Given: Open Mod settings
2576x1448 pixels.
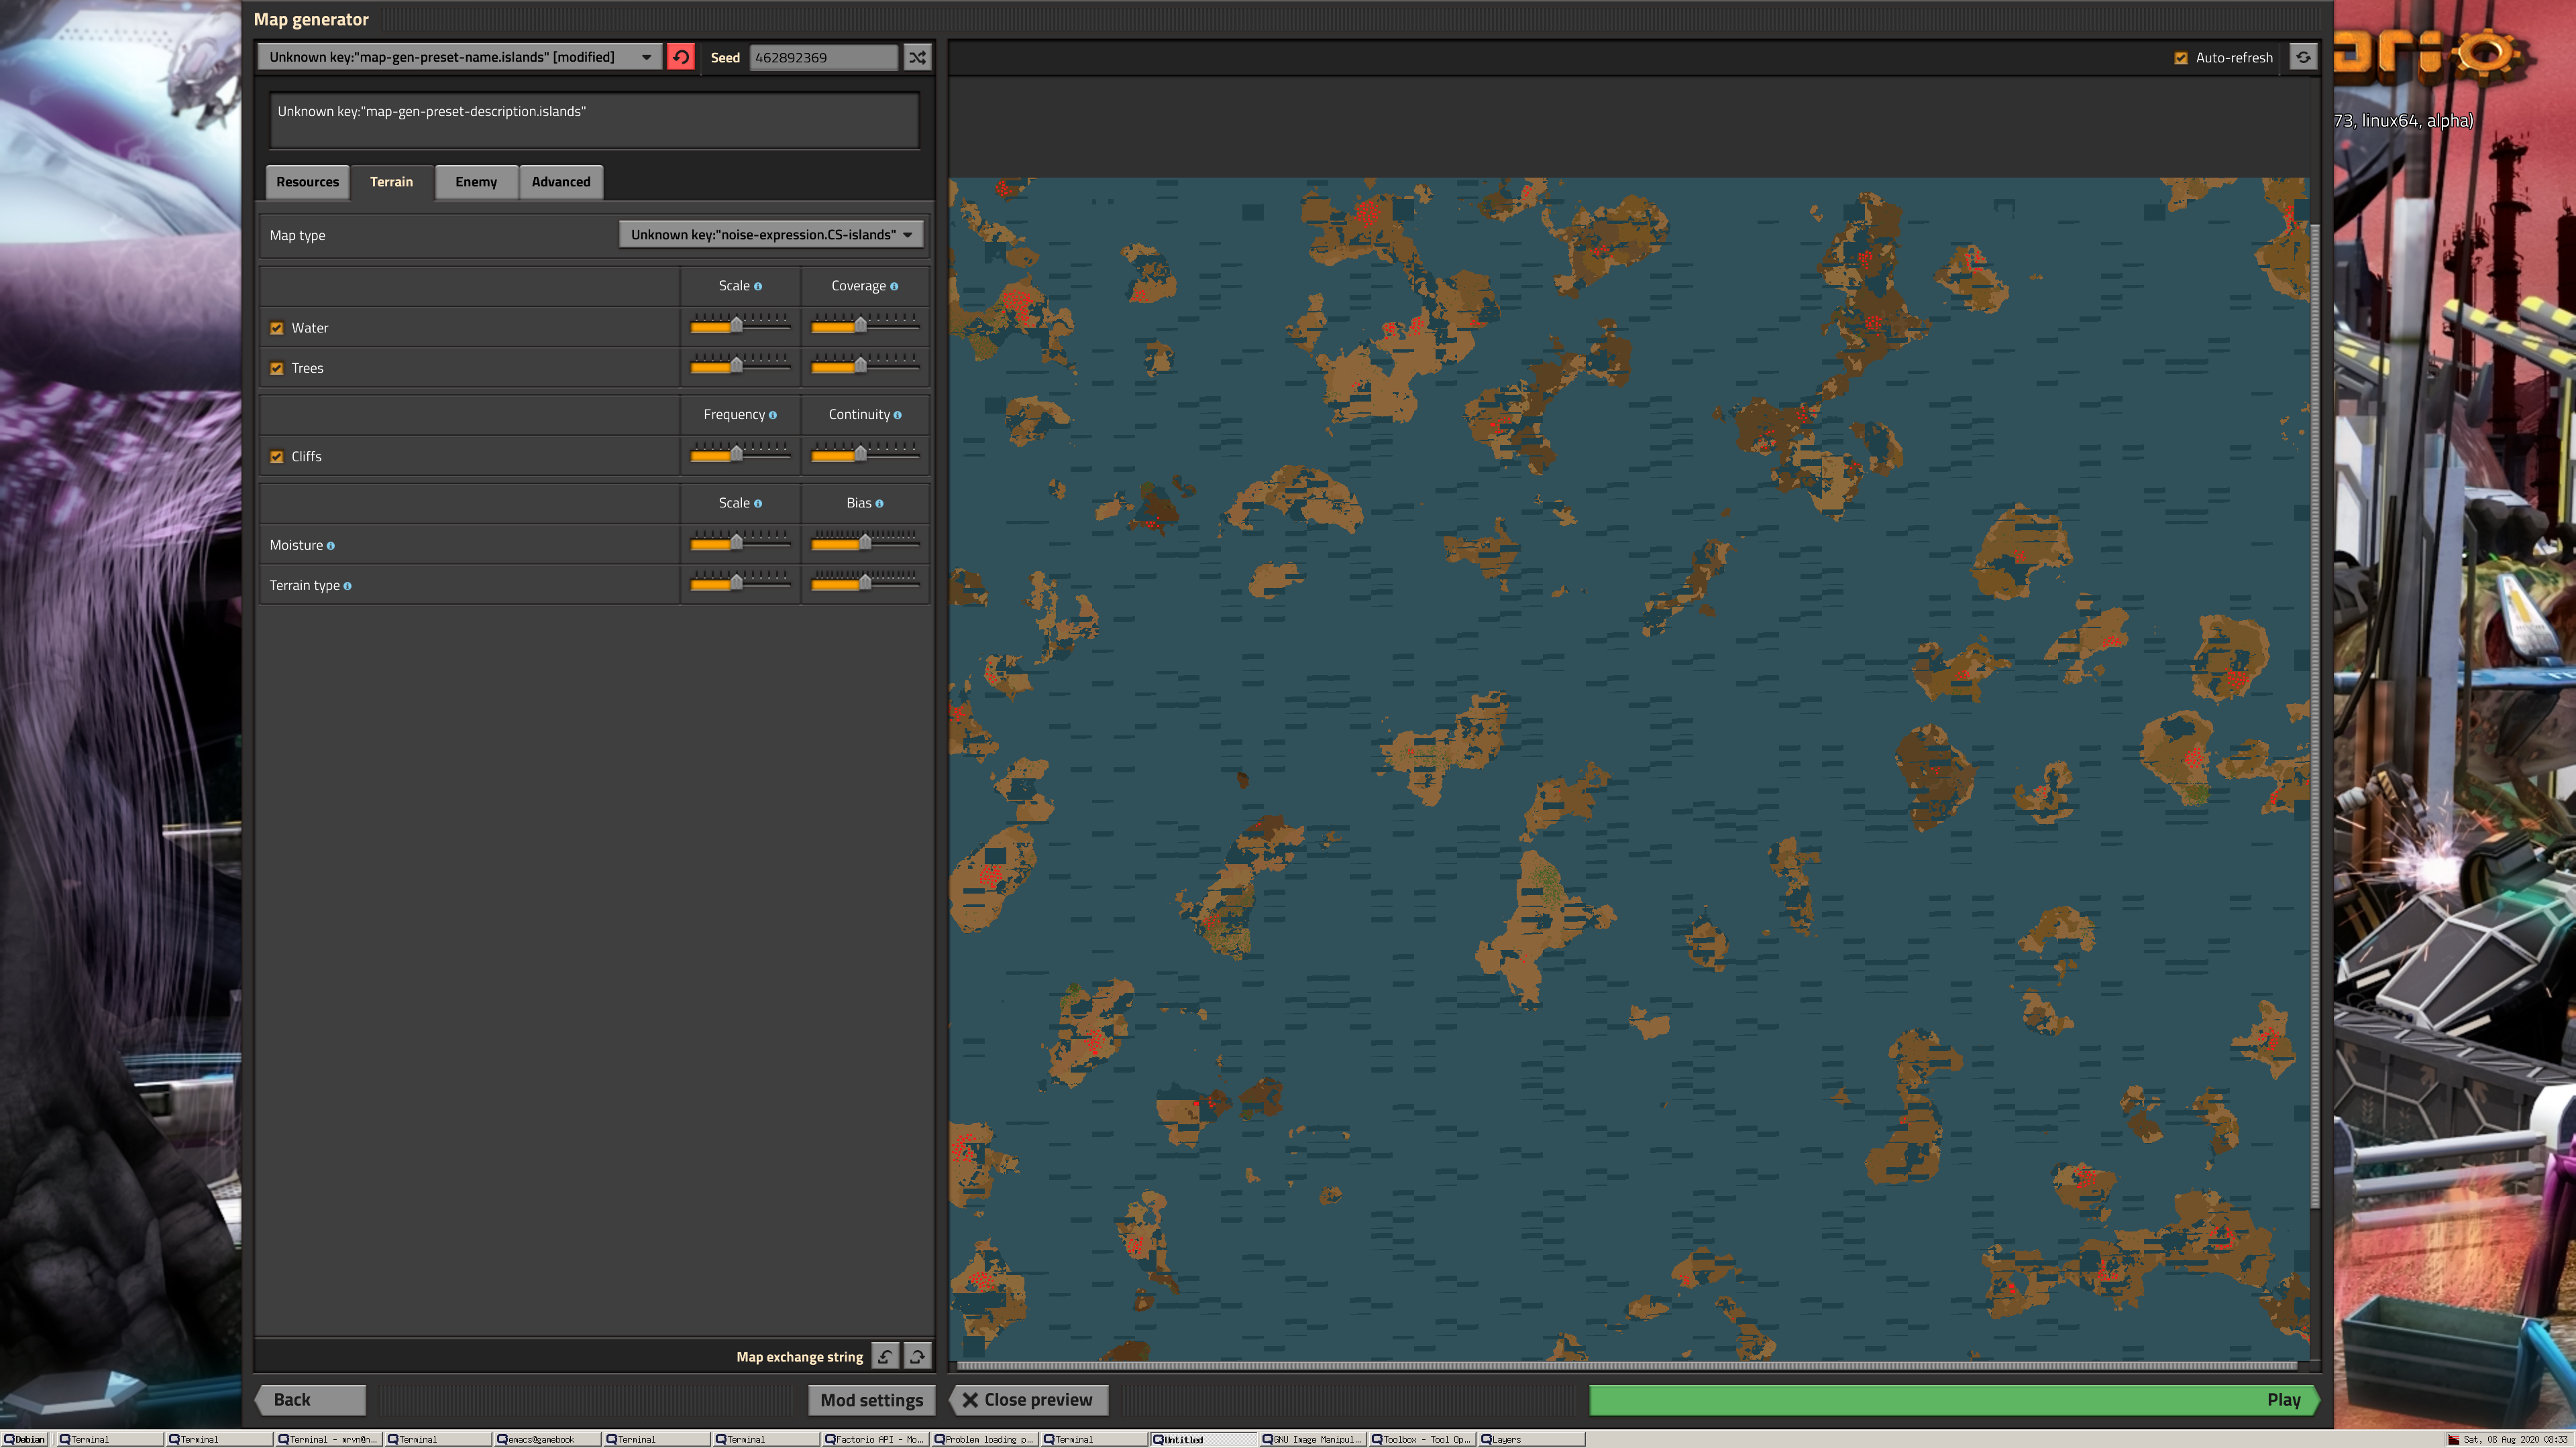Looking at the screenshot, I should [x=871, y=1400].
